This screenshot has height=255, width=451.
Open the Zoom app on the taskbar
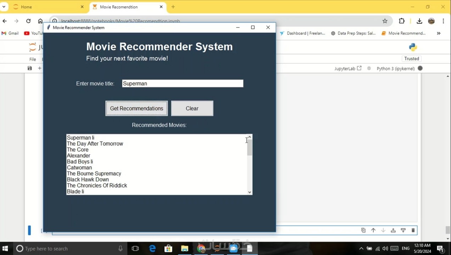[x=233, y=249]
